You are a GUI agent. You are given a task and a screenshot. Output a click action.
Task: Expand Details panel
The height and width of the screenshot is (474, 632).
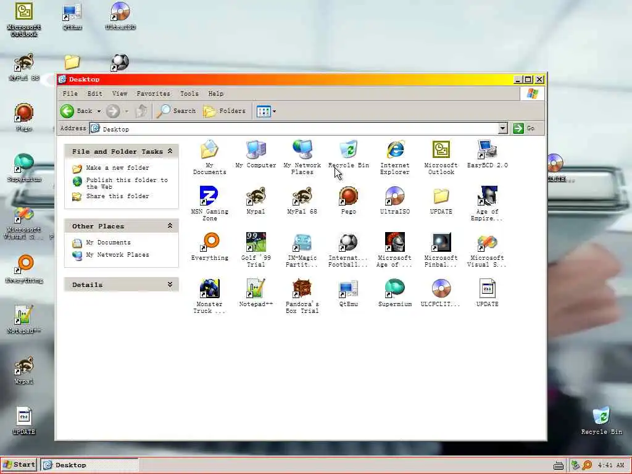(170, 285)
